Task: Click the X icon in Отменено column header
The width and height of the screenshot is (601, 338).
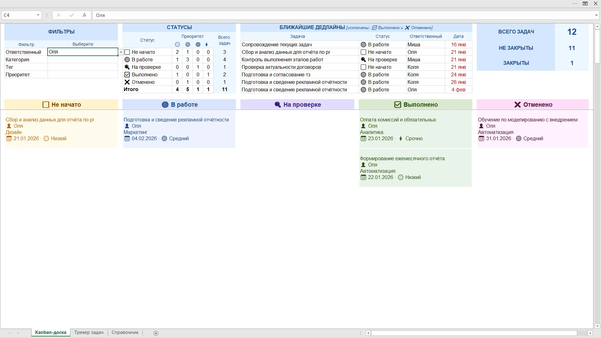Action: [x=517, y=105]
